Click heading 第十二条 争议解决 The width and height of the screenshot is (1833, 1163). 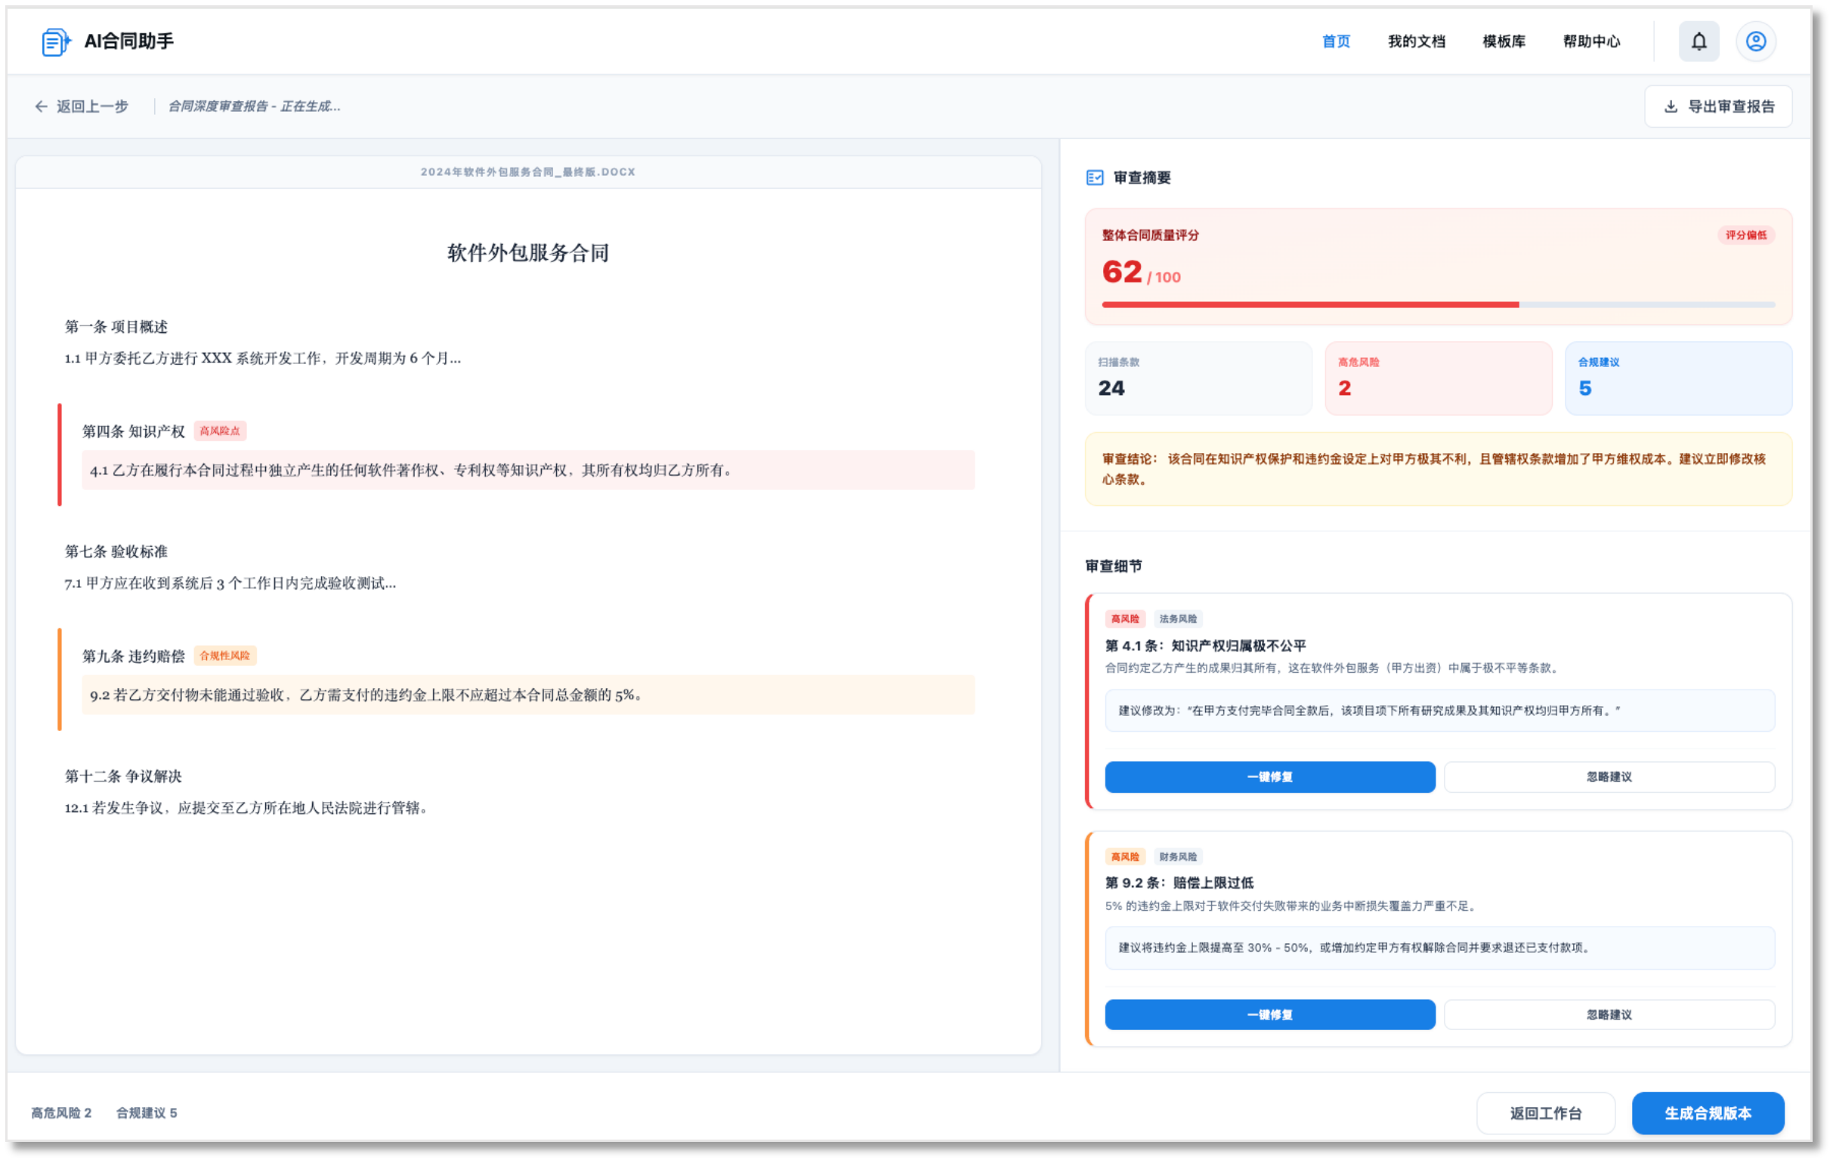coord(123,776)
